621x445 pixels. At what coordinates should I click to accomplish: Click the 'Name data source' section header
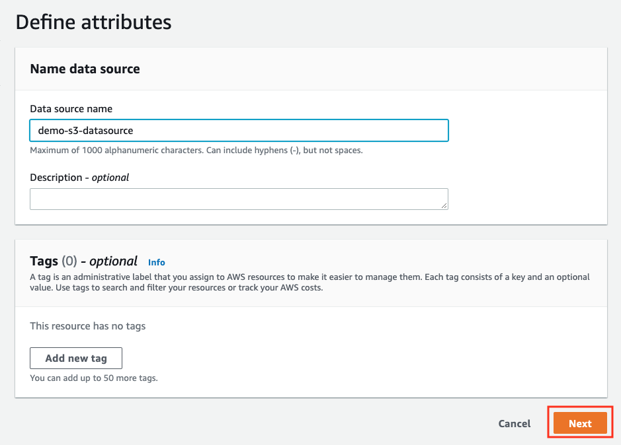tap(85, 69)
